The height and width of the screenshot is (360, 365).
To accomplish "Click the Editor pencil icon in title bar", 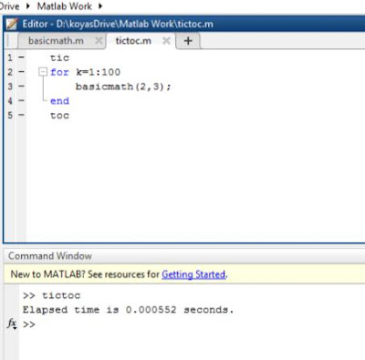I will click(x=12, y=24).
